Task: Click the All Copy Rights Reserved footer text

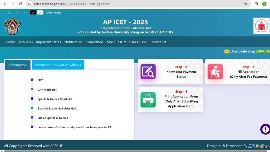Action: [34, 146]
